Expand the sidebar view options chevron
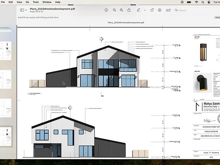Image resolution: width=220 pixels, height=165 pixels. click(x=26, y=10)
